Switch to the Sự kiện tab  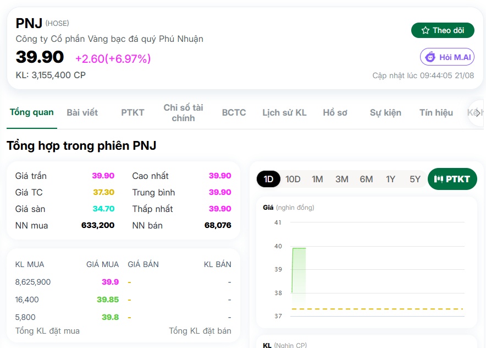pyautogui.click(x=385, y=112)
